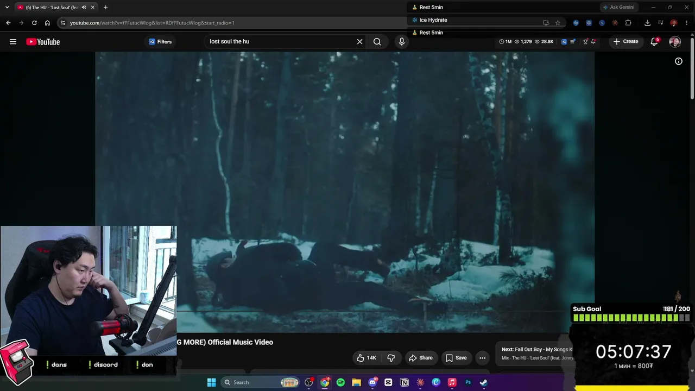The height and width of the screenshot is (391, 695).
Task: Bookmark this page with star
Action: 558,23
